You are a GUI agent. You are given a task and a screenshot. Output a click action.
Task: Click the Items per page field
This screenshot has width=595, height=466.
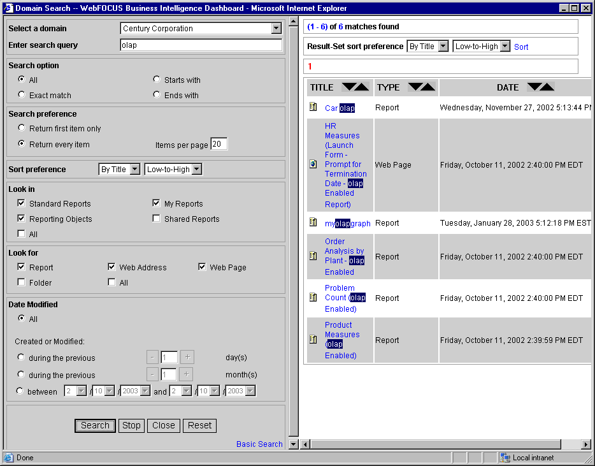pos(219,144)
